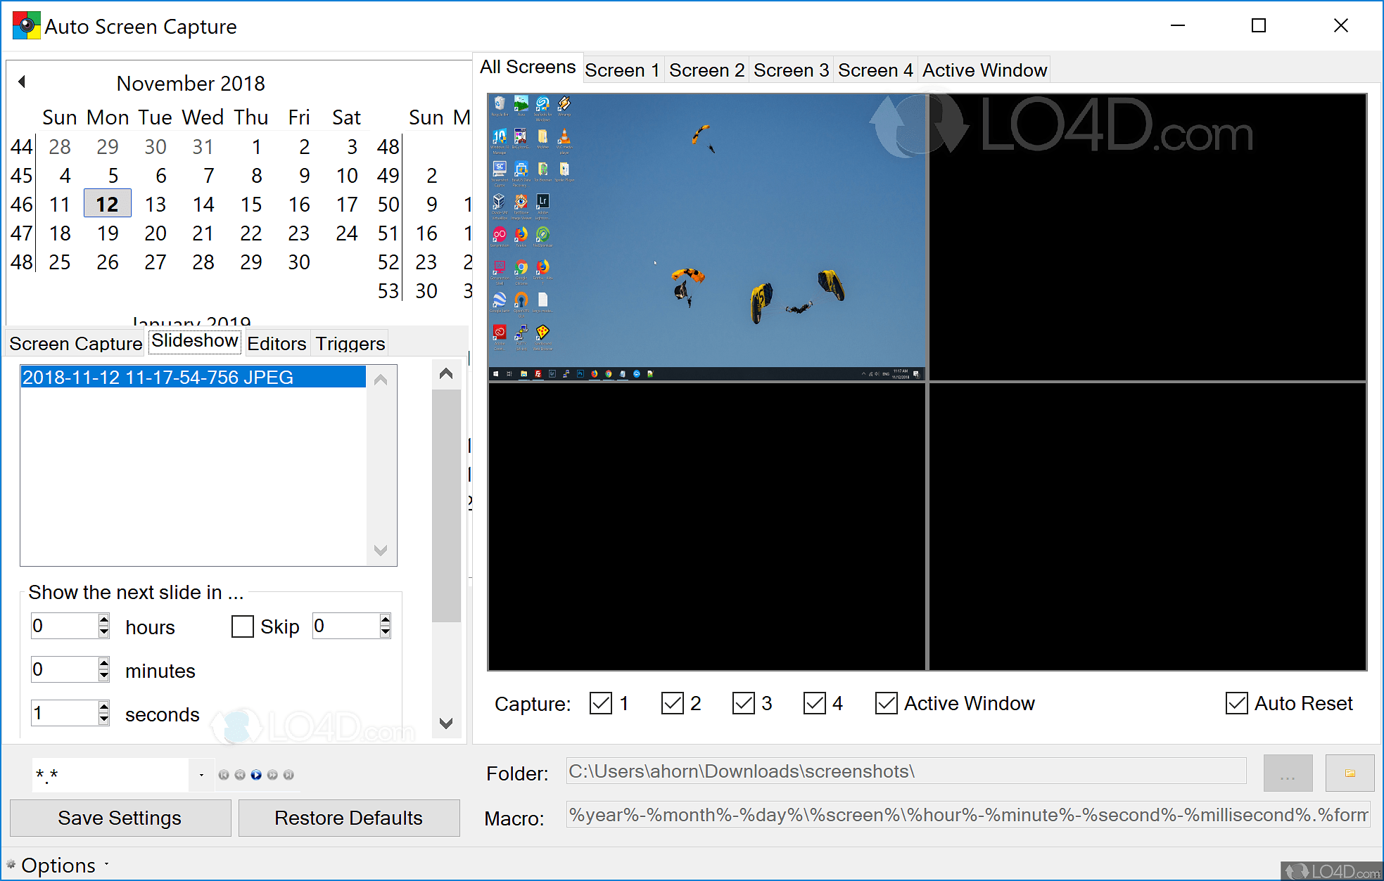Advance to next slide with fast-forward icon
This screenshot has width=1384, height=881.
point(272,775)
